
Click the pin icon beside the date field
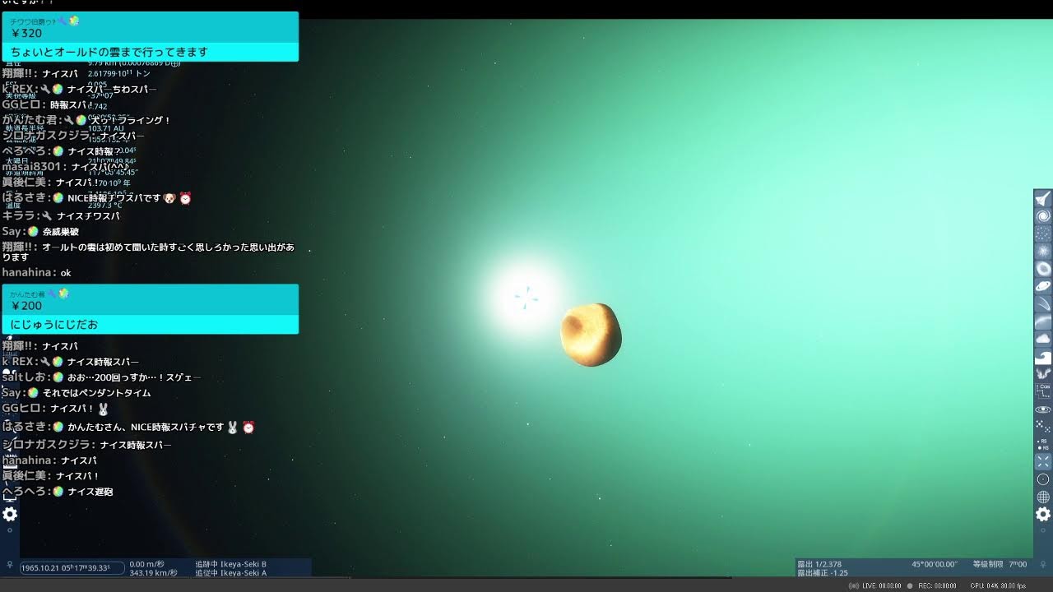click(x=9, y=566)
